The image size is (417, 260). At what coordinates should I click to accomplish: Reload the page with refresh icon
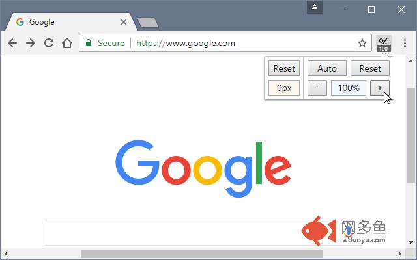[x=49, y=43]
